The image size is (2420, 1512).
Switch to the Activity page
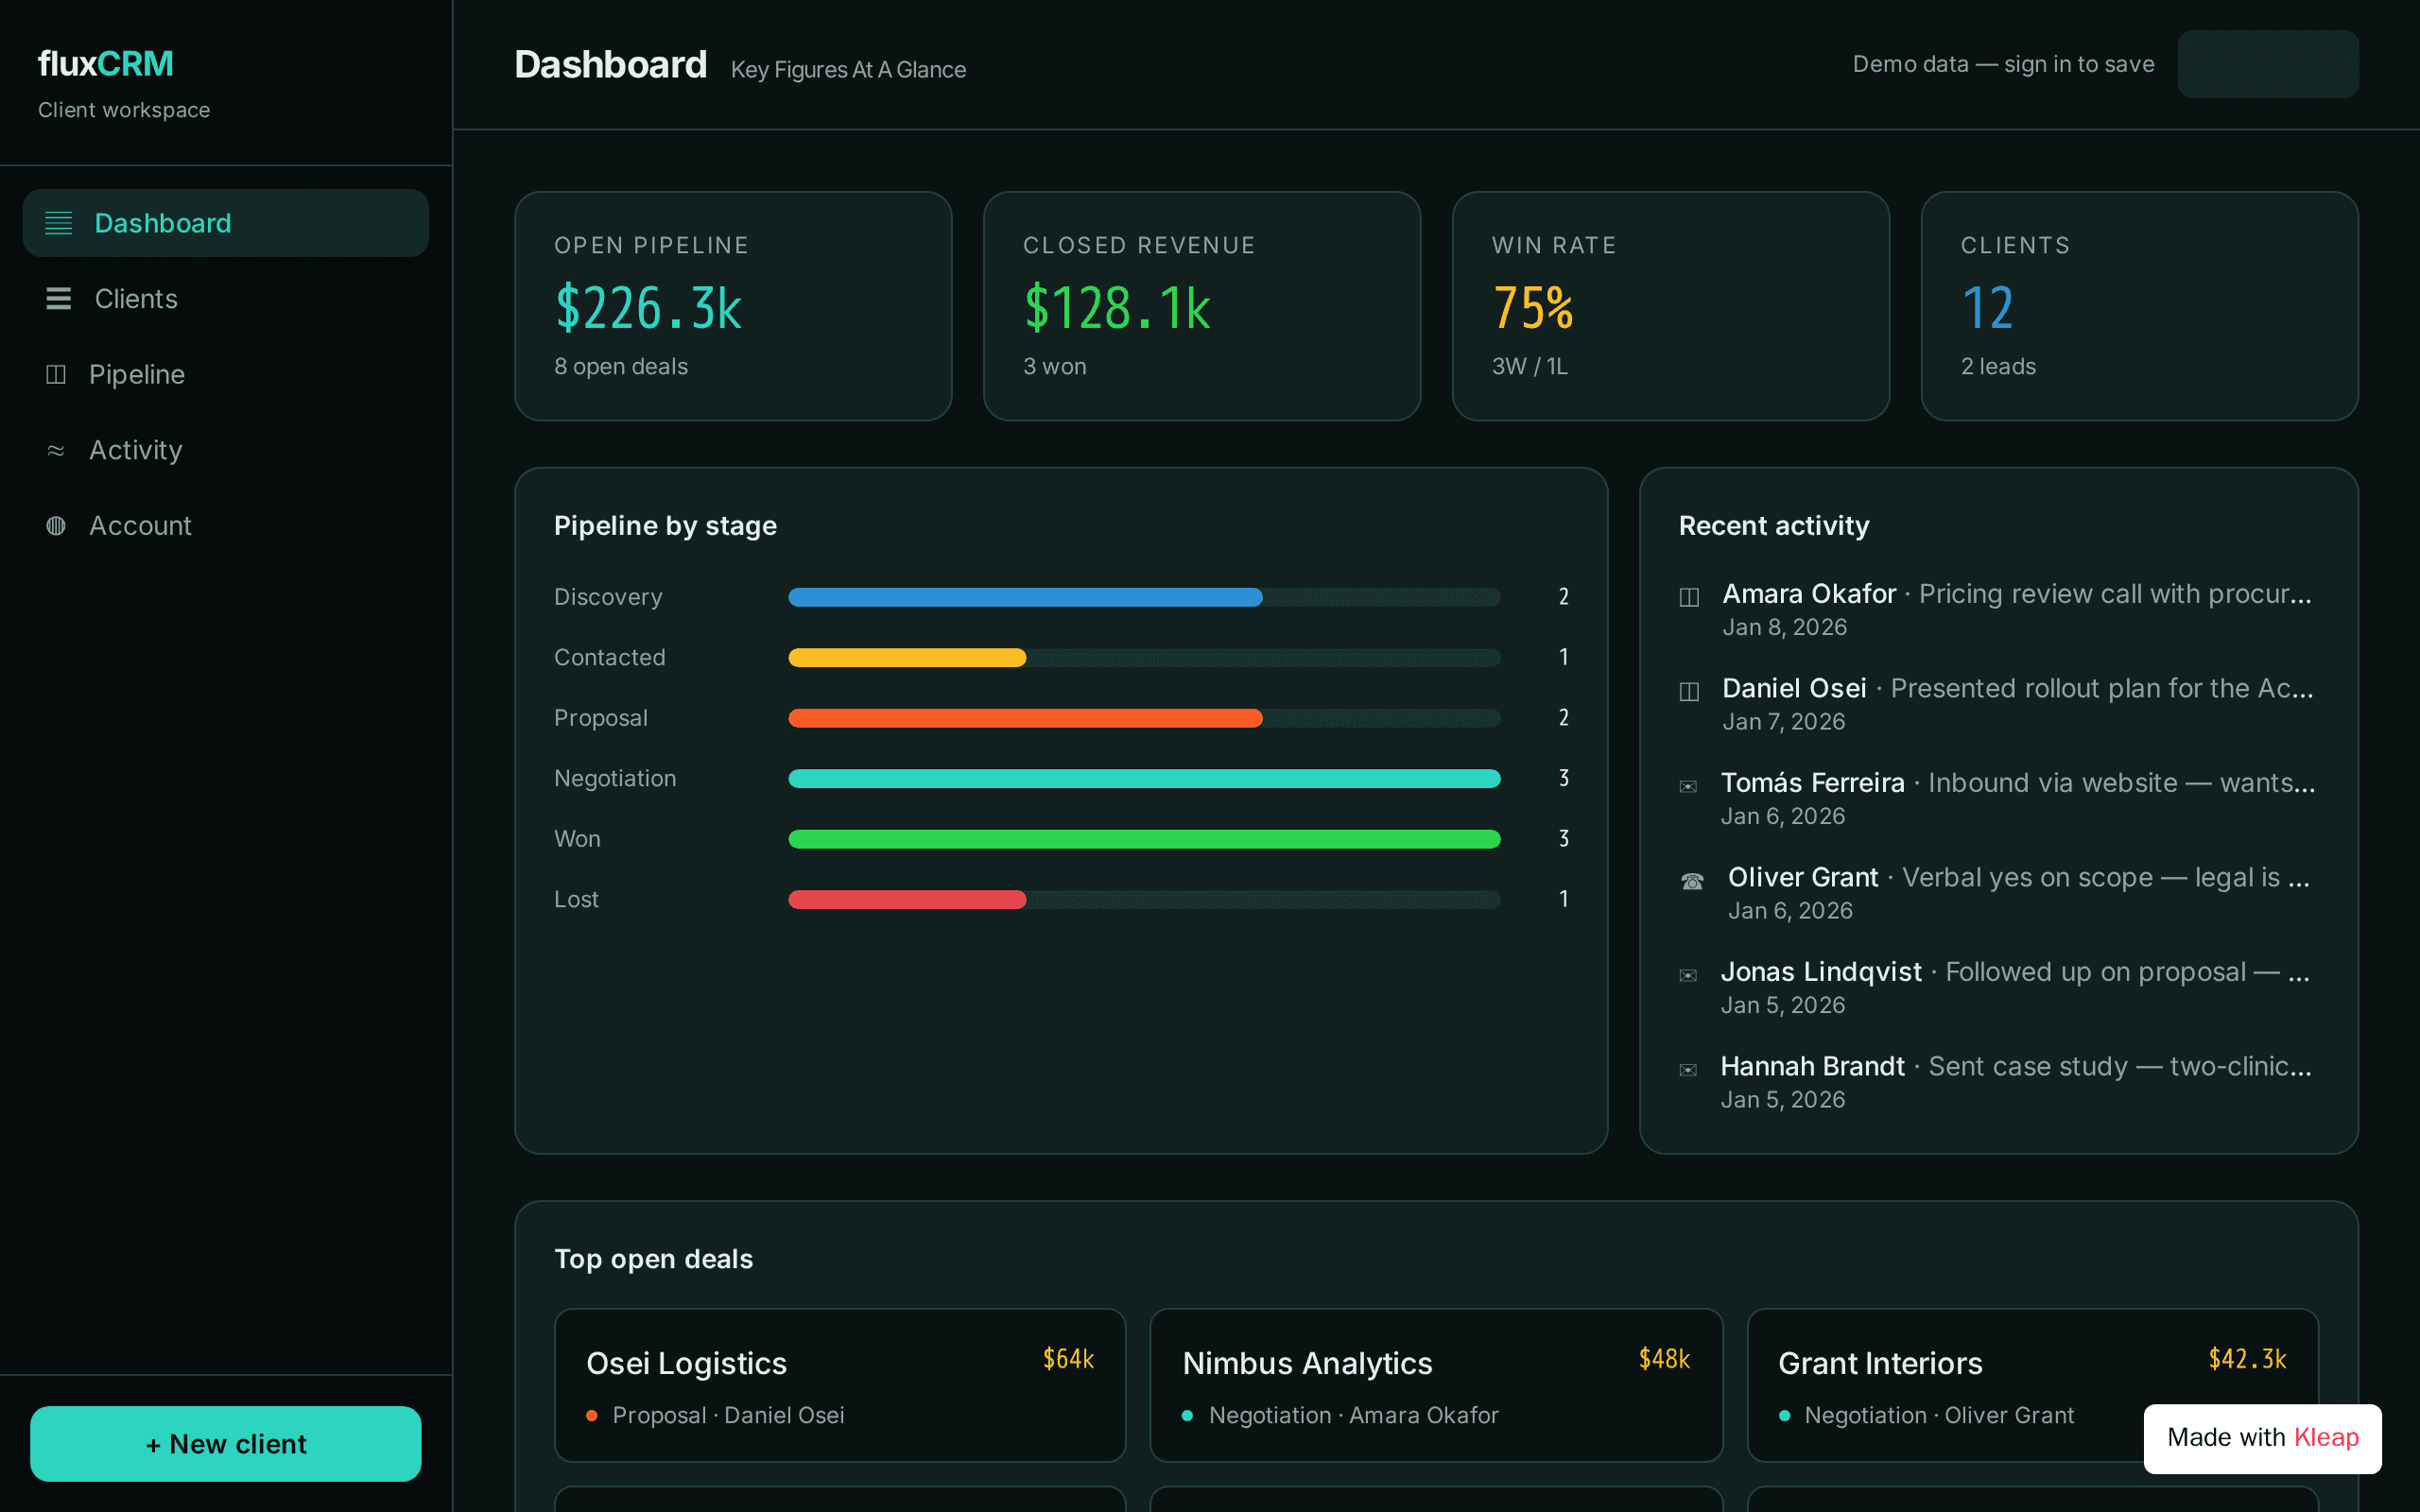pos(225,450)
